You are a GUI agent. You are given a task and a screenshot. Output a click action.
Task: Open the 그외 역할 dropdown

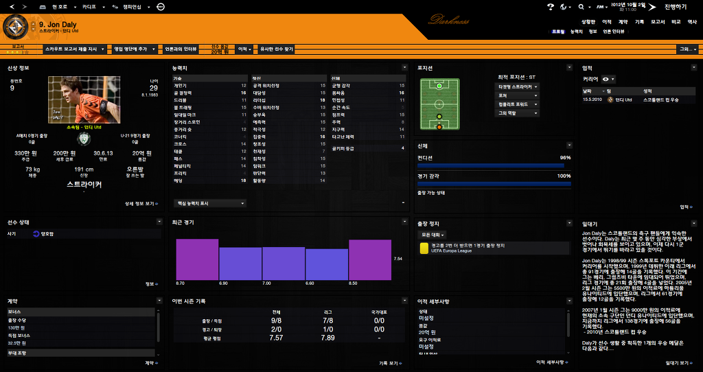[517, 113]
